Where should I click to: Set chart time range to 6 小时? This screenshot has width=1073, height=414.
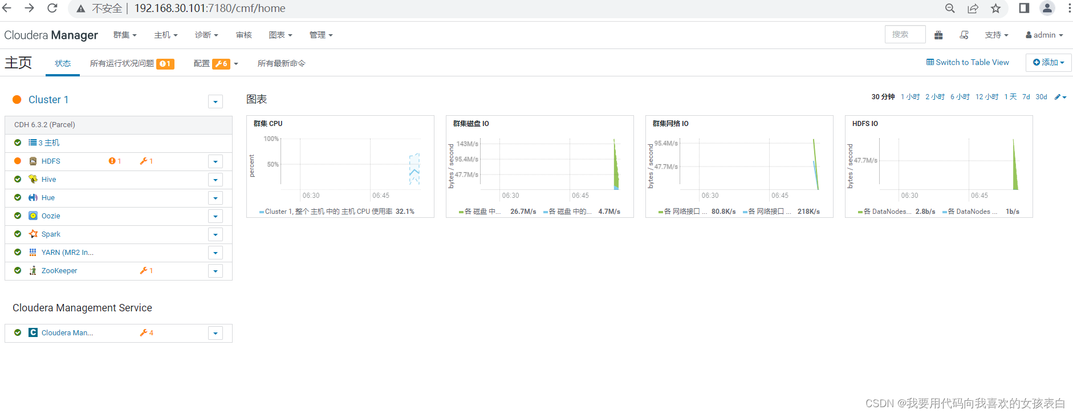(960, 97)
